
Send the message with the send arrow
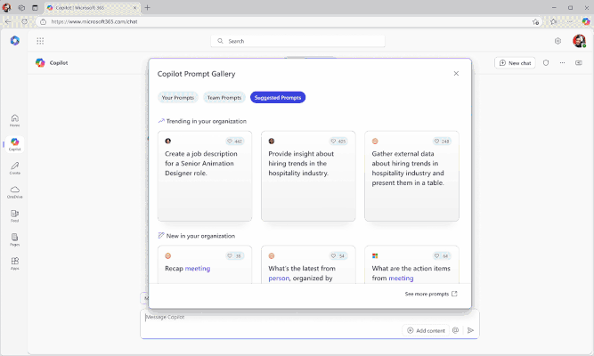[470, 330]
